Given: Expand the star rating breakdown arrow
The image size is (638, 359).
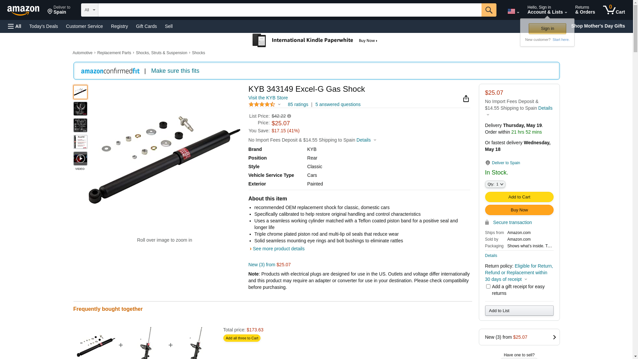Looking at the screenshot, I should 279,105.
